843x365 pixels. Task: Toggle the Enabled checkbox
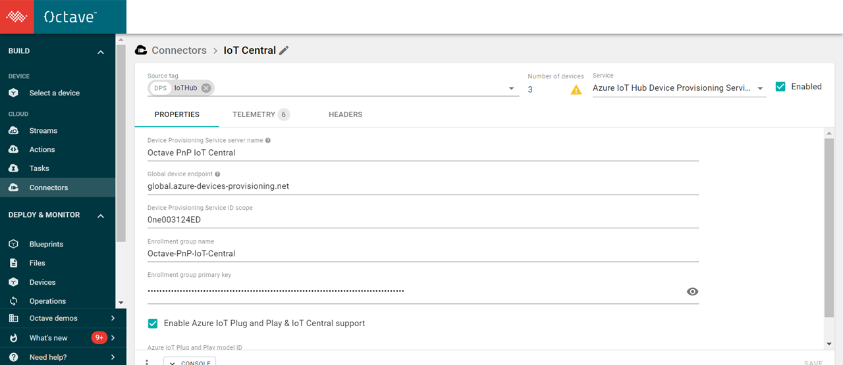pyautogui.click(x=780, y=87)
